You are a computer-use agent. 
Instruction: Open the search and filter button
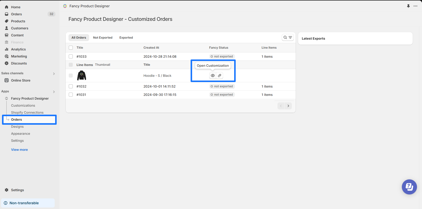288,37
